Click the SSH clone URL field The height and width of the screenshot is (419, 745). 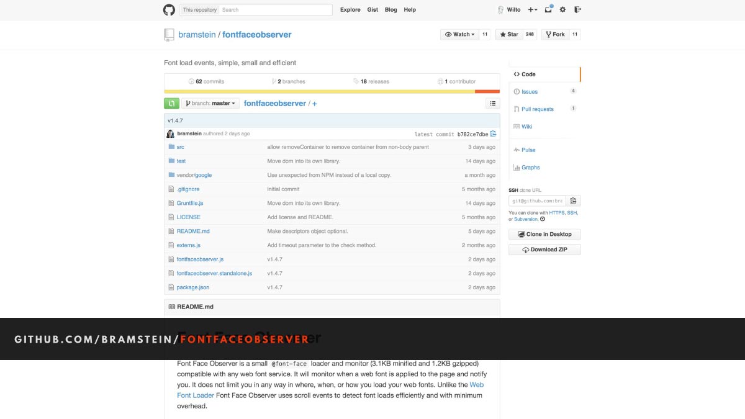[537, 200]
